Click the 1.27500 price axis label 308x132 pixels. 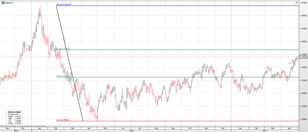point(303,106)
